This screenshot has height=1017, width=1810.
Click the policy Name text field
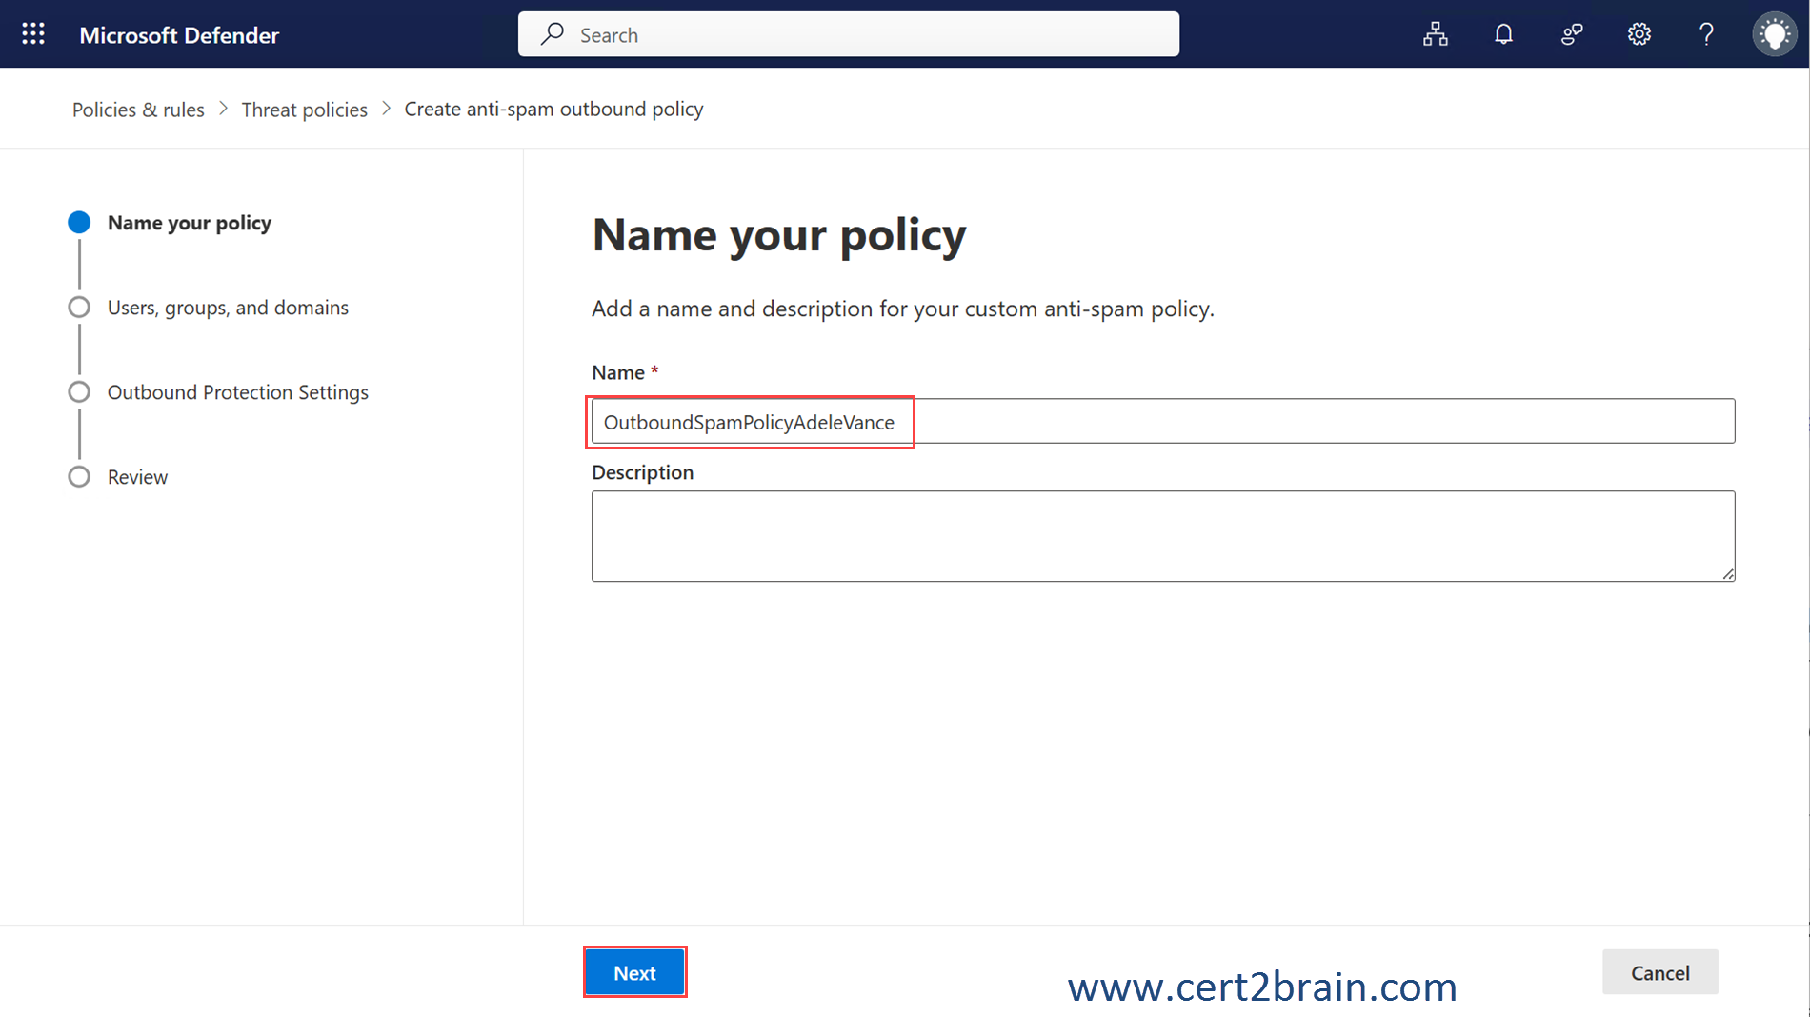(x=1162, y=421)
